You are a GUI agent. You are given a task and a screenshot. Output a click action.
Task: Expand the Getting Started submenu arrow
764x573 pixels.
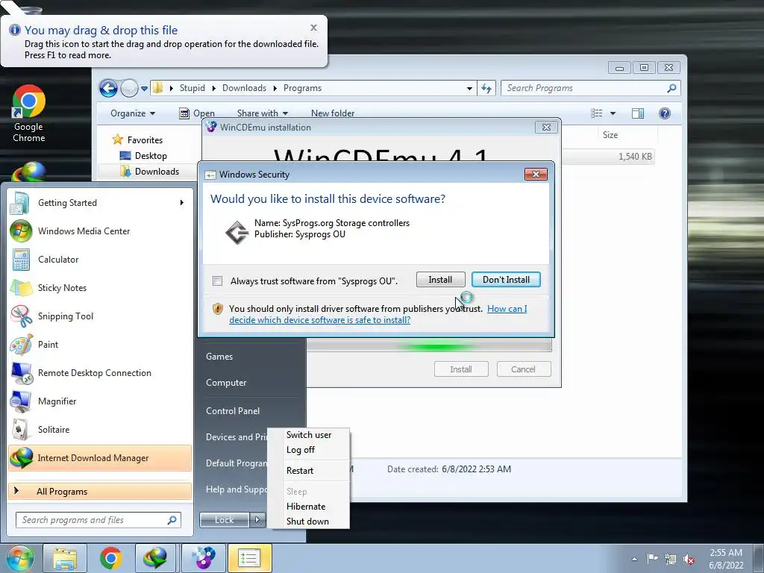(182, 203)
